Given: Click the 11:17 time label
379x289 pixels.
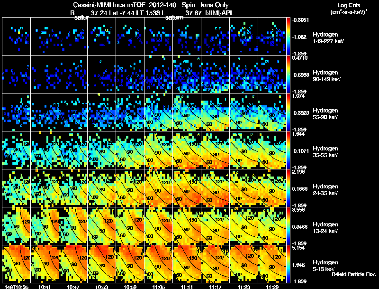Looking at the screenshot, I should (215, 287).
